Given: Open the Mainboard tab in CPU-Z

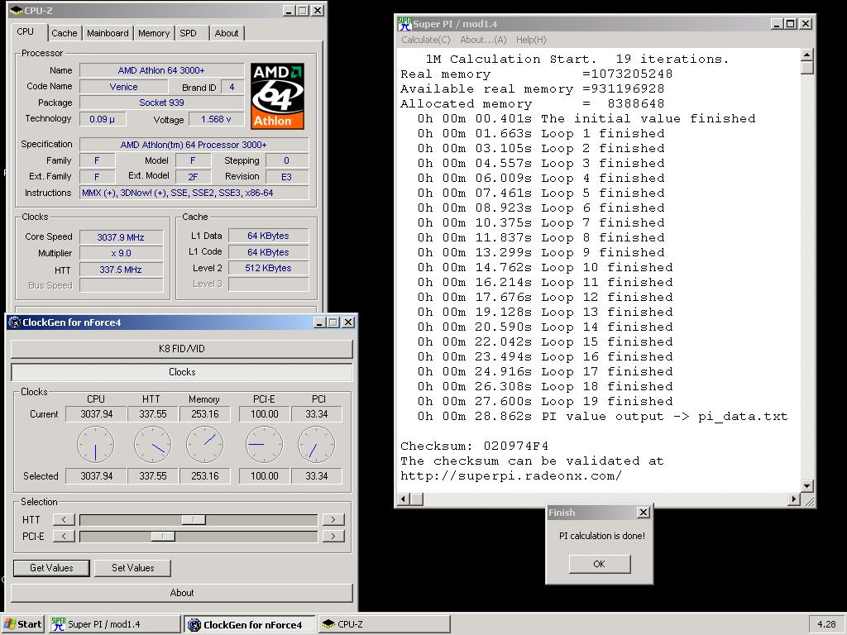Looking at the screenshot, I should pyautogui.click(x=108, y=33).
